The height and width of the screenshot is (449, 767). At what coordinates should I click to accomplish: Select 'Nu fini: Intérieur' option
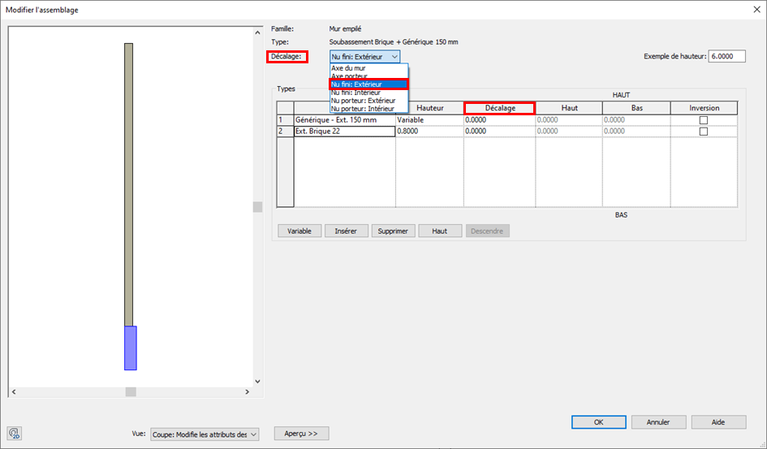point(357,93)
